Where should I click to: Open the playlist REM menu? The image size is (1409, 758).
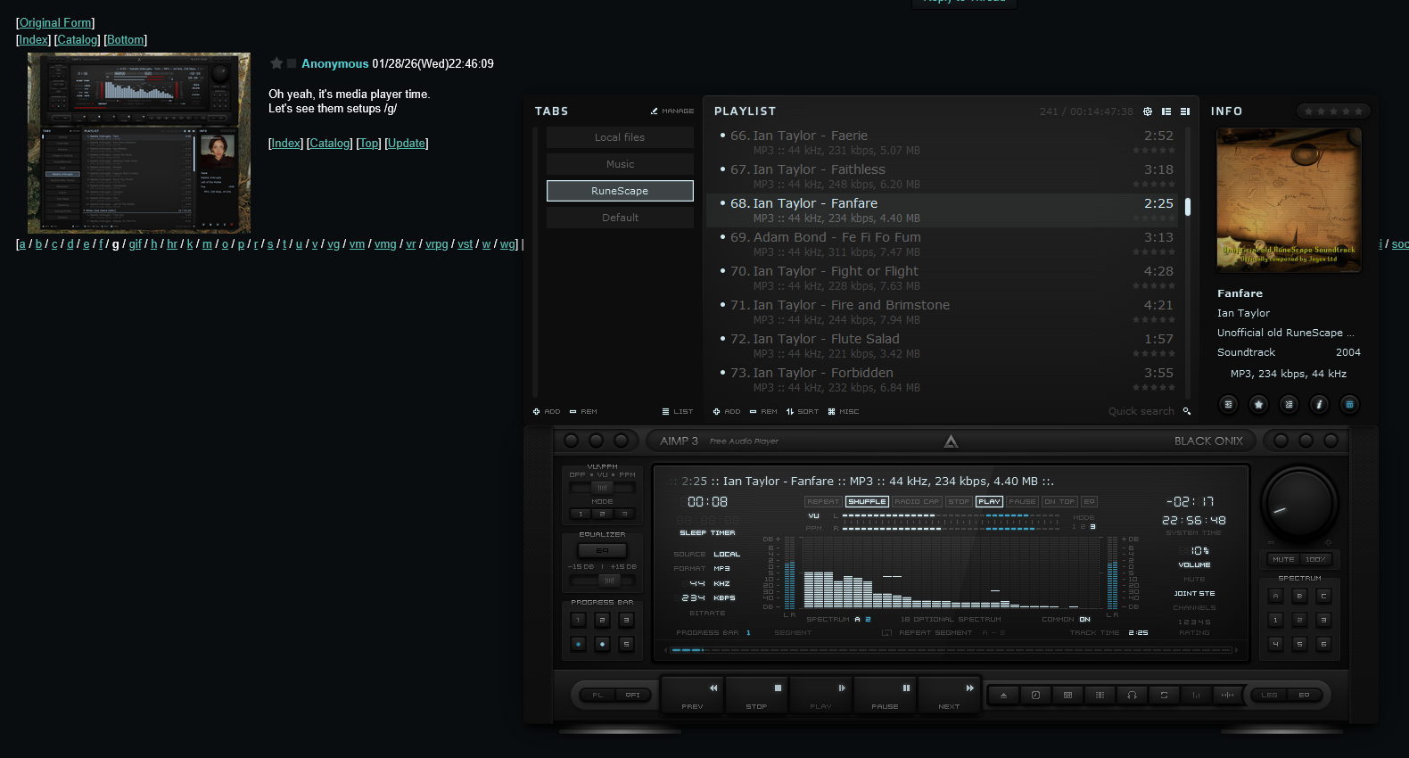pos(763,411)
